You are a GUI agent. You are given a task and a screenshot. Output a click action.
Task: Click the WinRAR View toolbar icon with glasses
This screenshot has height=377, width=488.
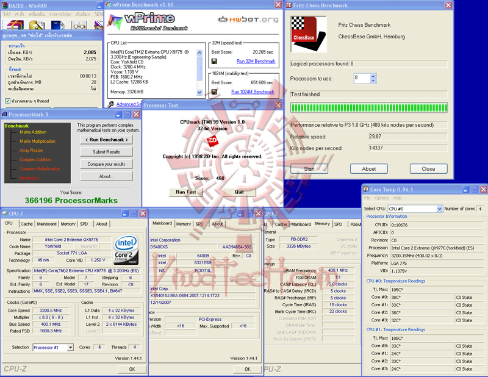coord(79,25)
